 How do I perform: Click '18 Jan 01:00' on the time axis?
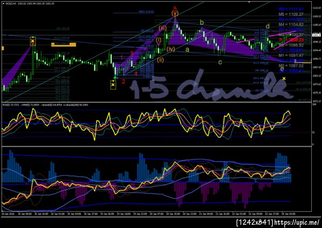point(58,214)
